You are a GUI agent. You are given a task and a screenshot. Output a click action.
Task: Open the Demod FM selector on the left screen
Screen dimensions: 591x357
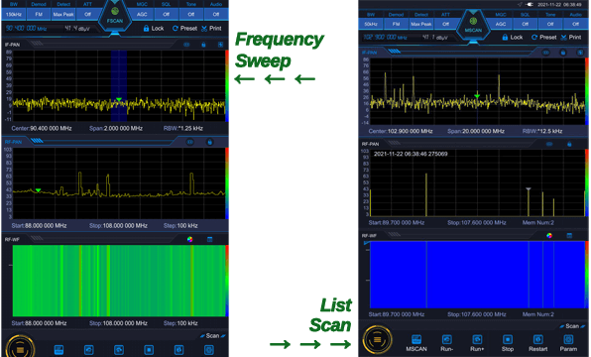(39, 14)
